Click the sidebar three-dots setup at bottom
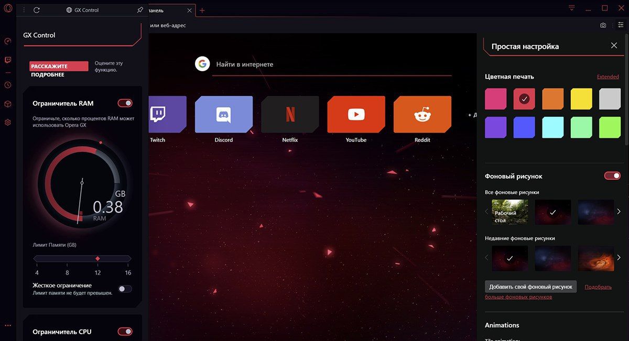The width and height of the screenshot is (629, 341). (8, 326)
